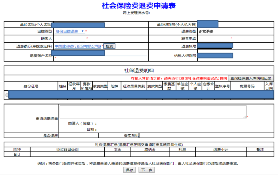Tick the checkbox in the detail row
Image resolution: width=278 pixels, height=176 pixels.
(x=7, y=95)
